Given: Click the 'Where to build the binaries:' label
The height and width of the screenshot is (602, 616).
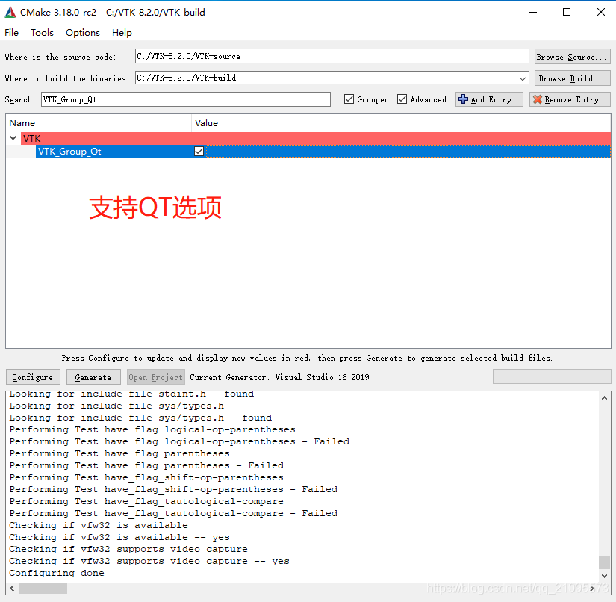Looking at the screenshot, I should 66,78.
